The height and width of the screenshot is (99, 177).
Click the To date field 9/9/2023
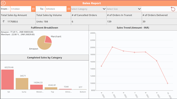coord(56,9)
